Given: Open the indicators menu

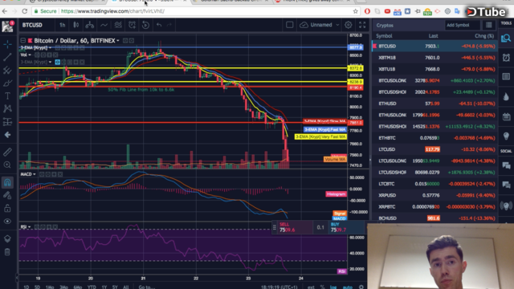Looking at the screenshot, I should click(x=104, y=25).
